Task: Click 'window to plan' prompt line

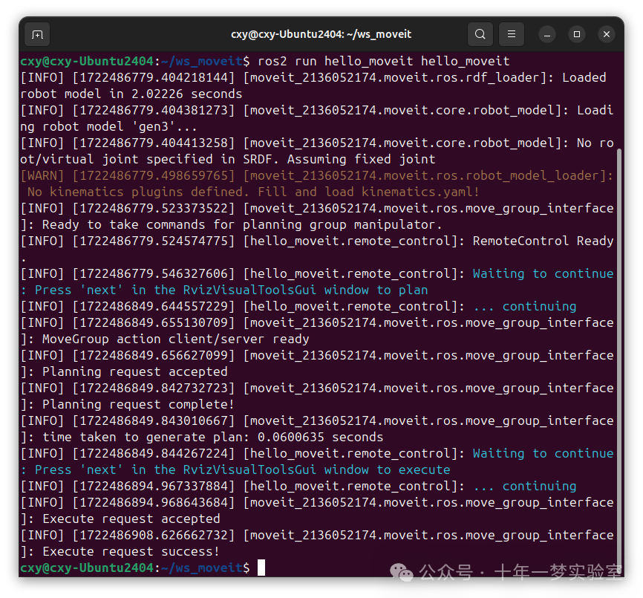Action: [x=376, y=290]
